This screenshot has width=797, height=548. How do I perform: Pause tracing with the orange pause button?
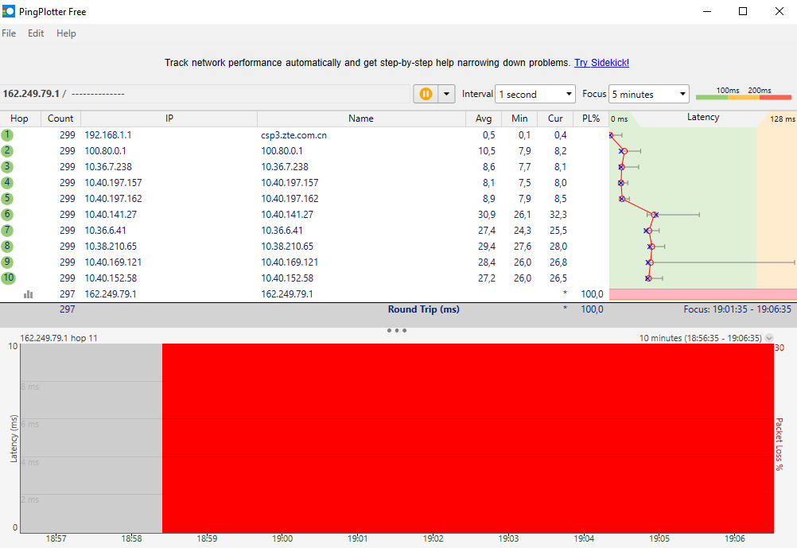pos(426,94)
